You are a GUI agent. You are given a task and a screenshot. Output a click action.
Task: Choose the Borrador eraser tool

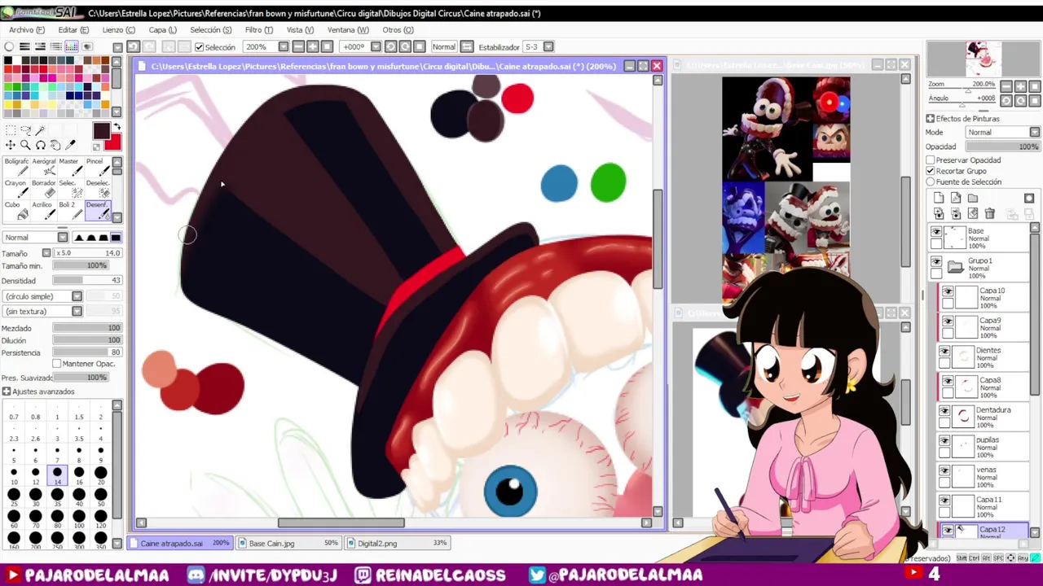click(x=44, y=189)
